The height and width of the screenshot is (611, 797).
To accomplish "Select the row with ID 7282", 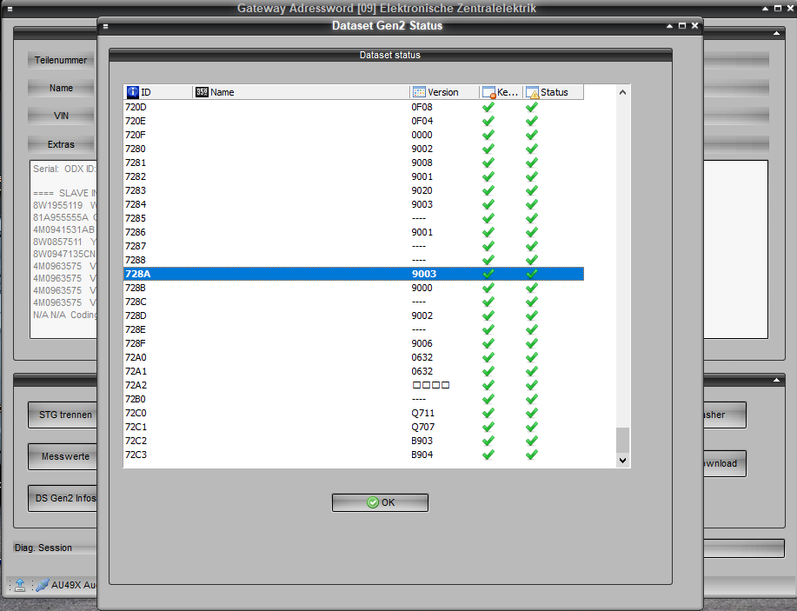I will [x=353, y=176].
